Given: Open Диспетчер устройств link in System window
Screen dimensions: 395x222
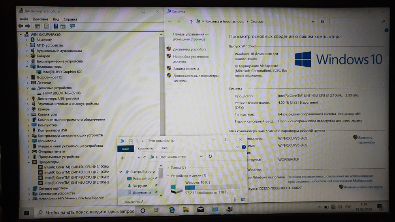Looking at the screenshot, I should click(x=190, y=50).
